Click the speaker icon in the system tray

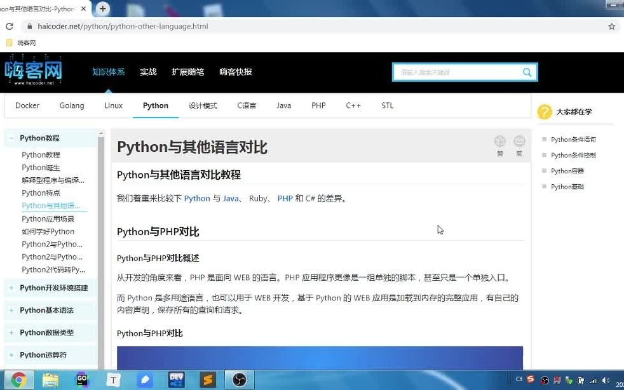tap(606, 380)
